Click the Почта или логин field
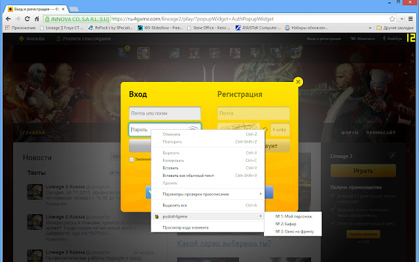Screen dimensions: 419x262 click(165, 113)
